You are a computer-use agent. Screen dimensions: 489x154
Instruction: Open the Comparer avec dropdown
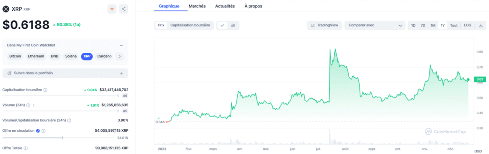coord(375,25)
